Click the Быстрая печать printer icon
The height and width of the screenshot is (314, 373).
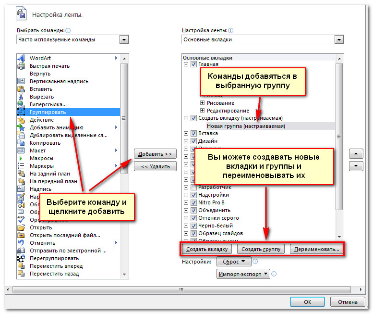pyautogui.click(x=21, y=66)
